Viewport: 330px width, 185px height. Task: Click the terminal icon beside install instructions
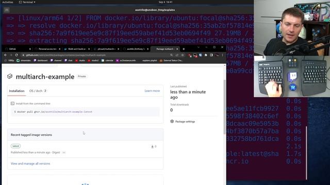[12, 103]
